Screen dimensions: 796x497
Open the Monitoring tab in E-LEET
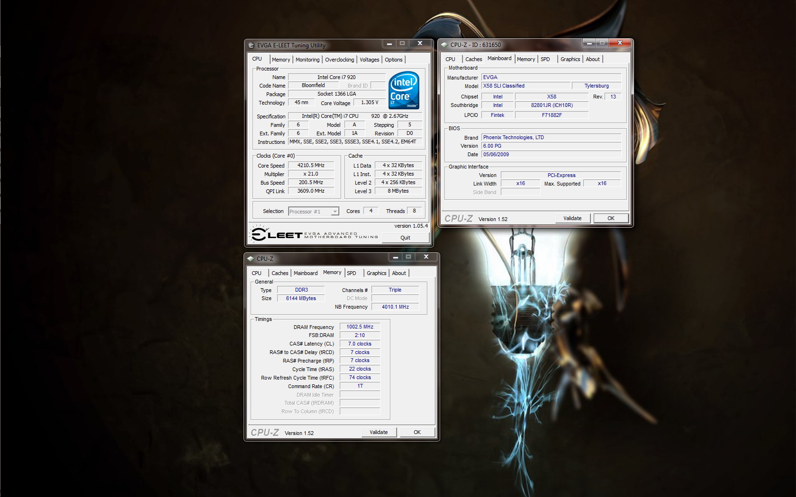(308, 60)
